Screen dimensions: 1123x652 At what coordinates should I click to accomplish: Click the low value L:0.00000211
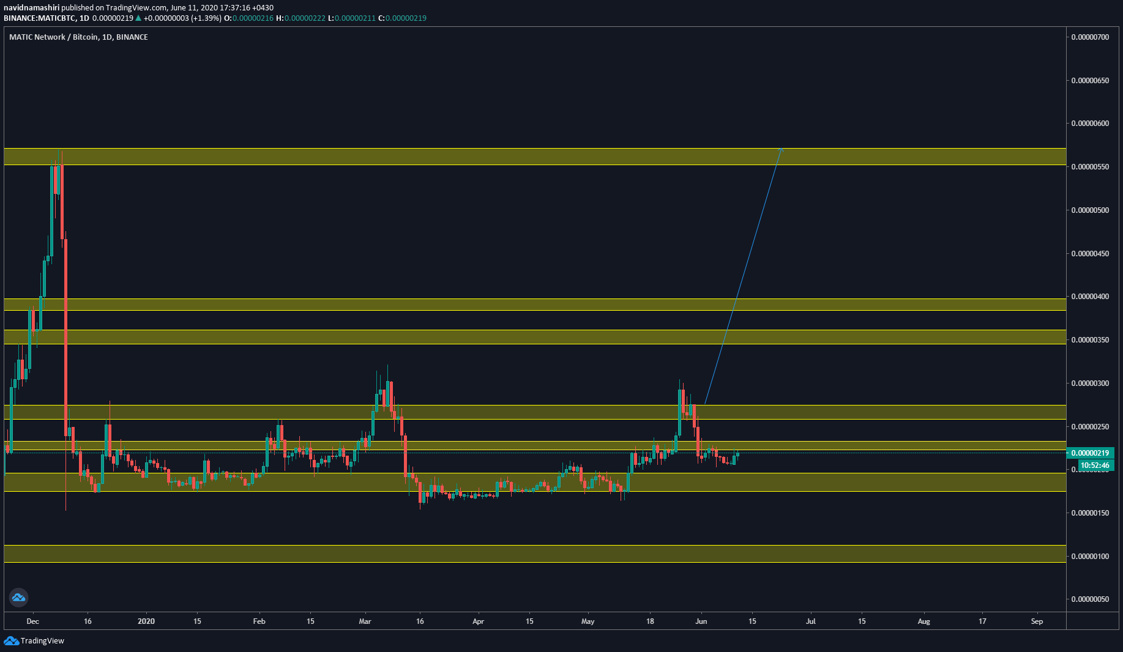352,18
